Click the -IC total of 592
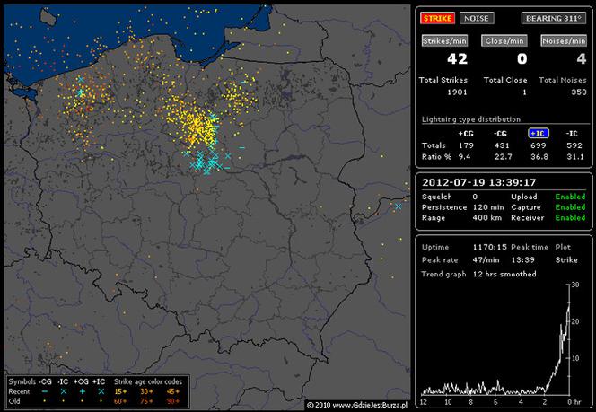The image size is (596, 412). [x=574, y=145]
